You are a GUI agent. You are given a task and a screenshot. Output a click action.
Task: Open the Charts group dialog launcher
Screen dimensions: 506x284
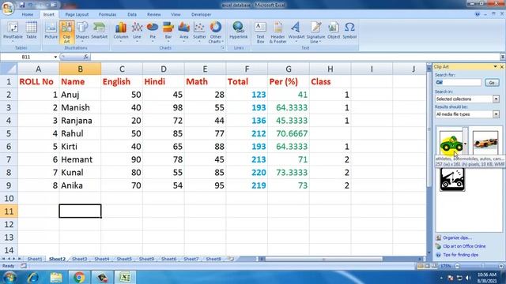(222, 47)
